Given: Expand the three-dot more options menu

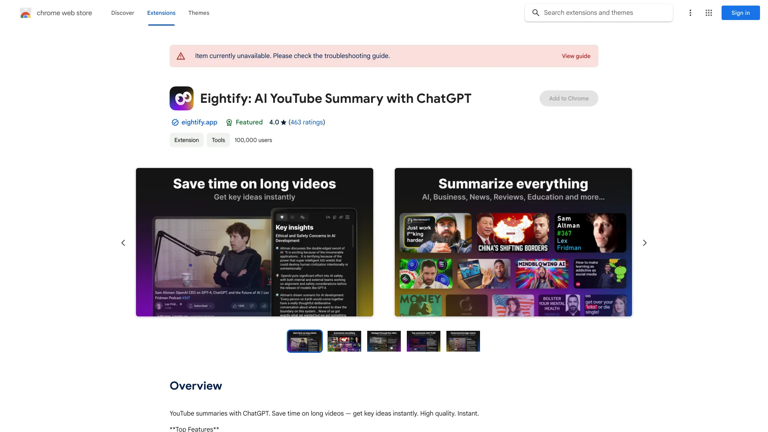Looking at the screenshot, I should click(x=690, y=13).
